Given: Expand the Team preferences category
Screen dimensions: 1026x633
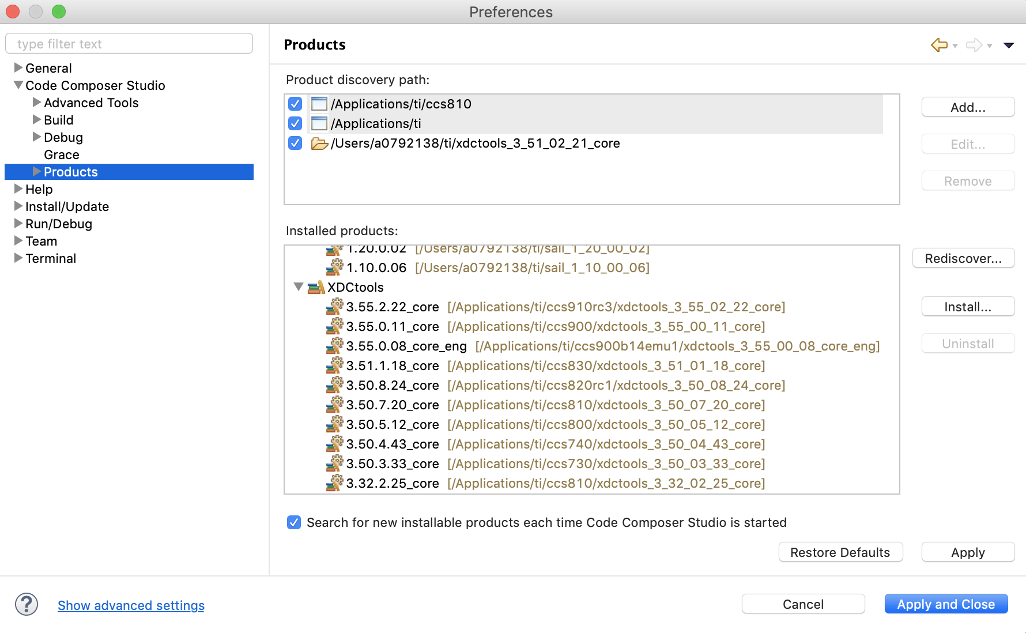Looking at the screenshot, I should [x=18, y=240].
